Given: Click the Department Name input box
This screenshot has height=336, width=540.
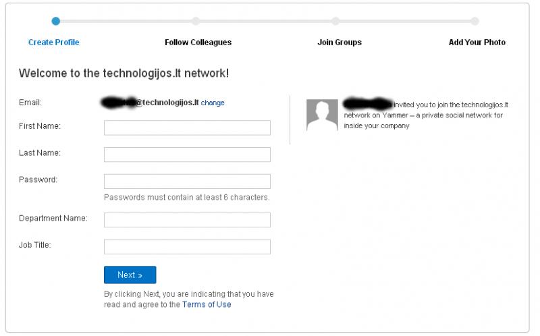Looking at the screenshot, I should tap(188, 220).
